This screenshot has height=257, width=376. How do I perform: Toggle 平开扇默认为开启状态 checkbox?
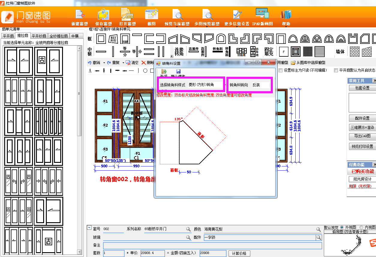pos(336,70)
